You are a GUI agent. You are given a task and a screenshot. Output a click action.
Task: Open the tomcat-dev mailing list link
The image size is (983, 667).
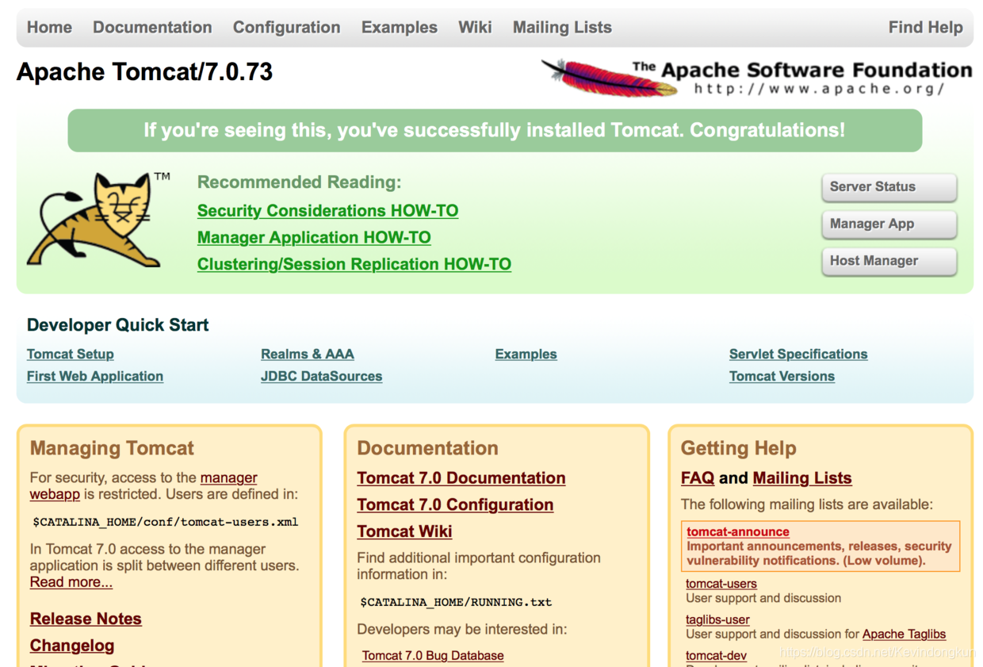coord(717,656)
